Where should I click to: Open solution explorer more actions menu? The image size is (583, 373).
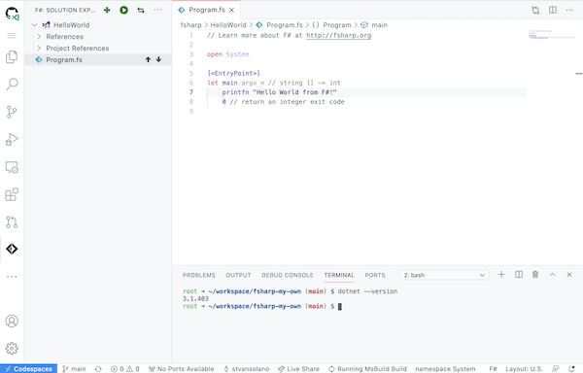coord(158,10)
